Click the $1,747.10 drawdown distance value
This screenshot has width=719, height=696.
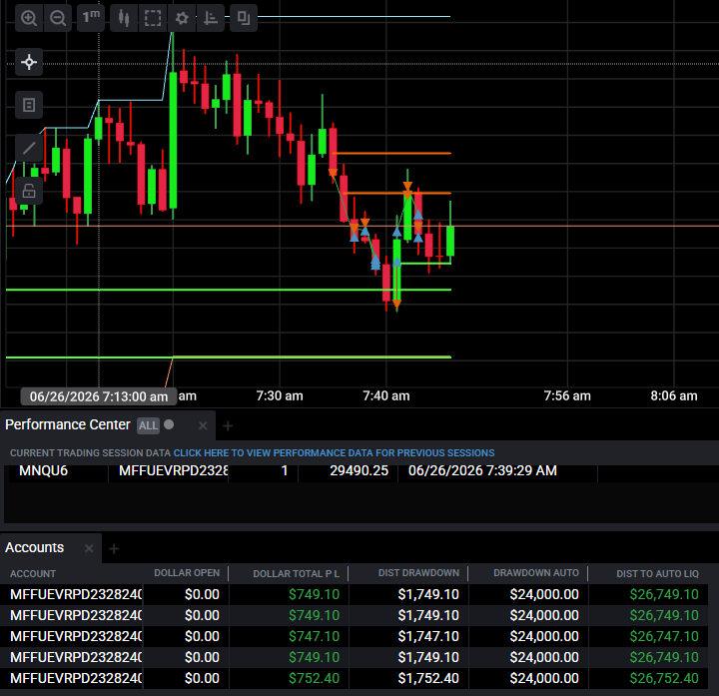coord(428,636)
